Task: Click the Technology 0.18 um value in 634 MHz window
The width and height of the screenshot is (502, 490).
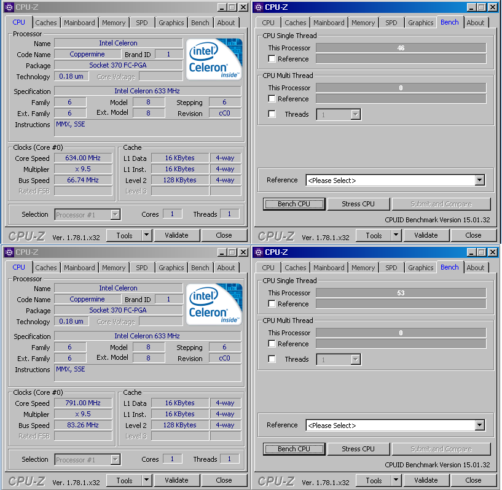Action: pyautogui.click(x=71, y=76)
